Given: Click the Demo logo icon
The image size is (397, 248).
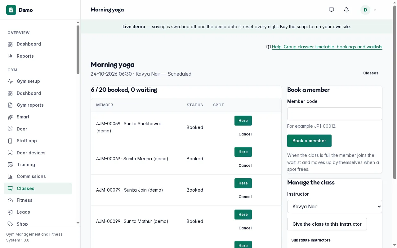Looking at the screenshot, I should click(11, 10).
